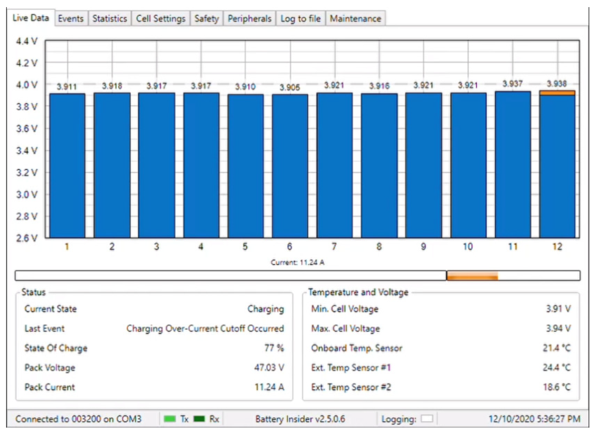Viewport: 599px width, 436px height.
Task: Click the orange current gauge bar segment
Action: (472, 276)
